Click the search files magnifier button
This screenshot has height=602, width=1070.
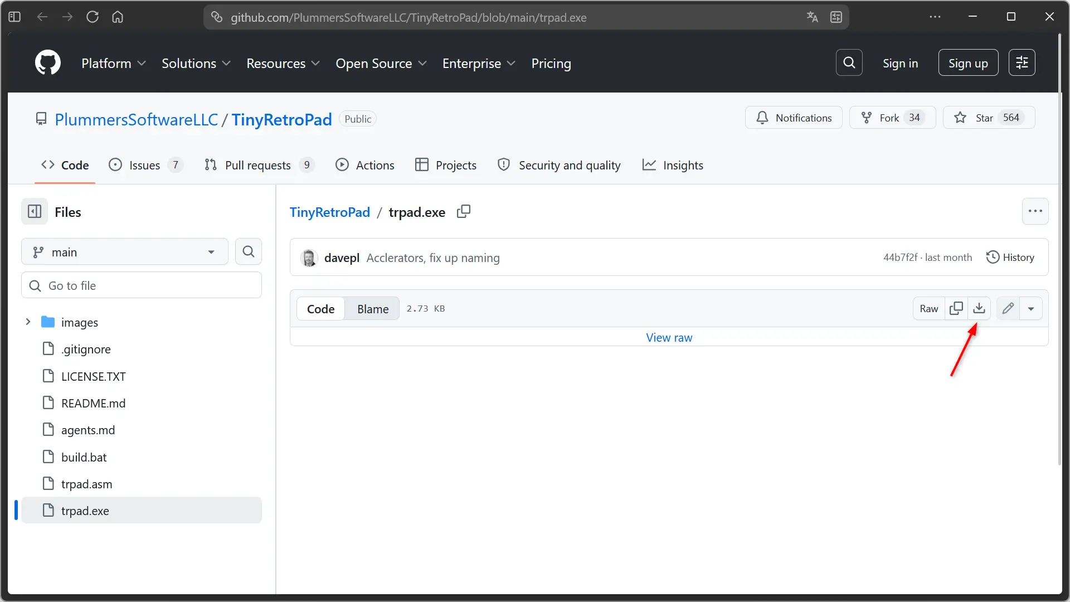point(249,252)
